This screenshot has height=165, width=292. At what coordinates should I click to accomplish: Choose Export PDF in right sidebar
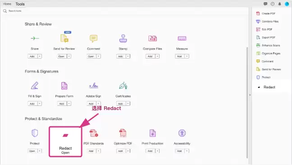[x=266, y=37]
